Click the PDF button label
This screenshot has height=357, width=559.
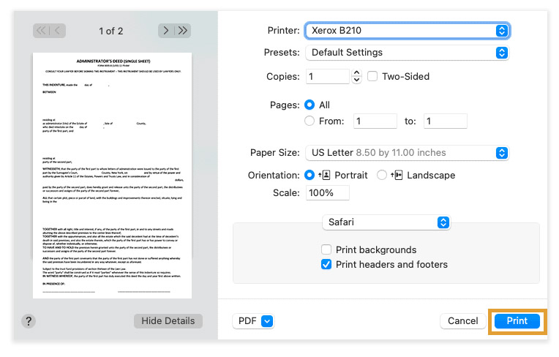[x=247, y=321]
